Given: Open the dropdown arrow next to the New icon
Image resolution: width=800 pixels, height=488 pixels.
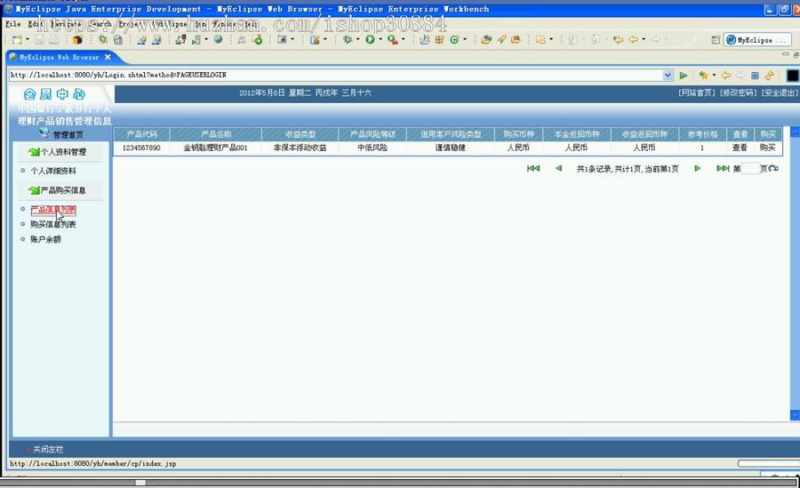Looking at the screenshot, I should pyautogui.click(x=27, y=39).
